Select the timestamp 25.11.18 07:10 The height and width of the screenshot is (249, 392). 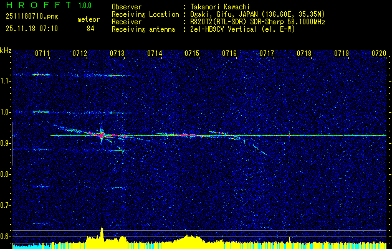pyautogui.click(x=32, y=29)
